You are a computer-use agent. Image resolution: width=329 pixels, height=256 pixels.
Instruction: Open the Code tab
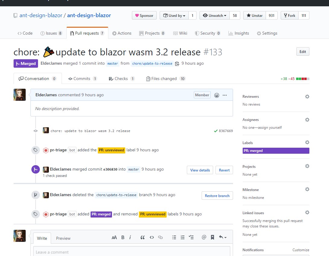click(25, 33)
